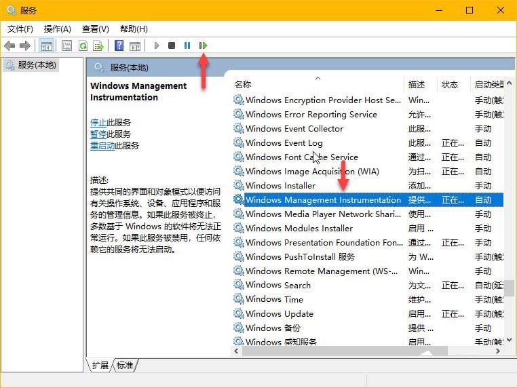Open the 查看(V) menu
Viewport: 517px width, 388px height.
pos(96,29)
